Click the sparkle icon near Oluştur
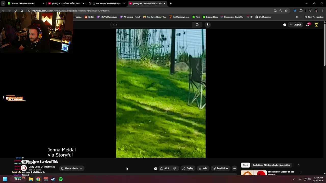Image resolution: width=326 pixels, height=183 pixels. pos(284,25)
